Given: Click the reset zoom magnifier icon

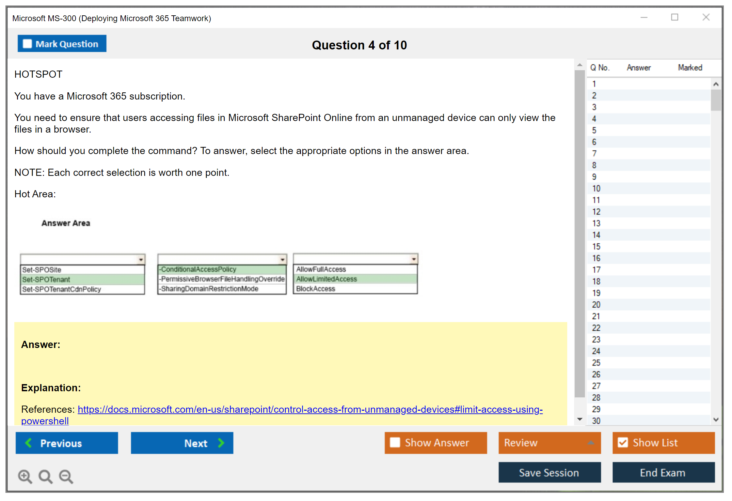Looking at the screenshot, I should click(45, 476).
